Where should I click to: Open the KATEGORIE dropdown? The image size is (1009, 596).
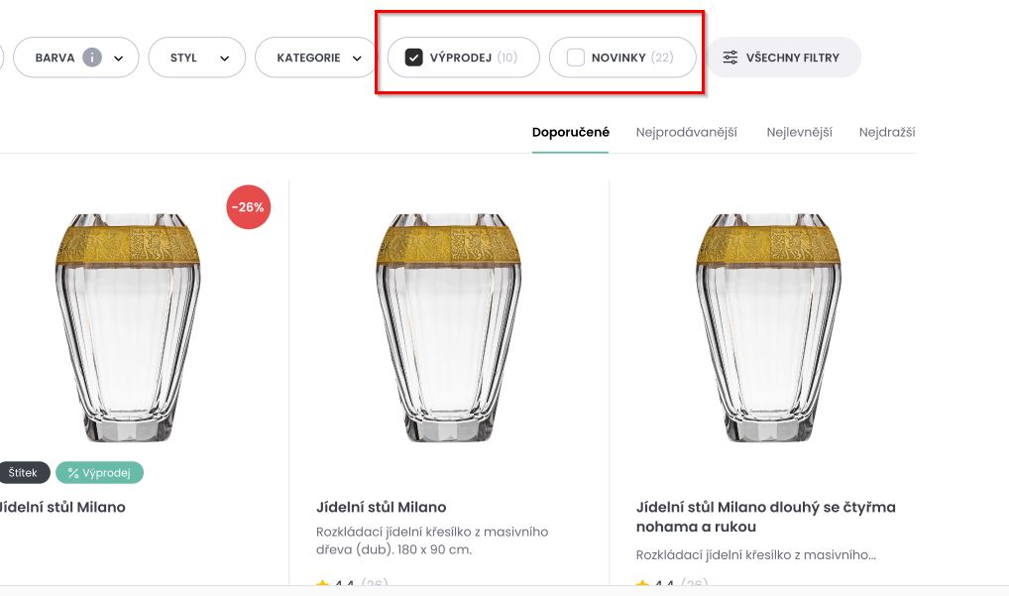315,57
